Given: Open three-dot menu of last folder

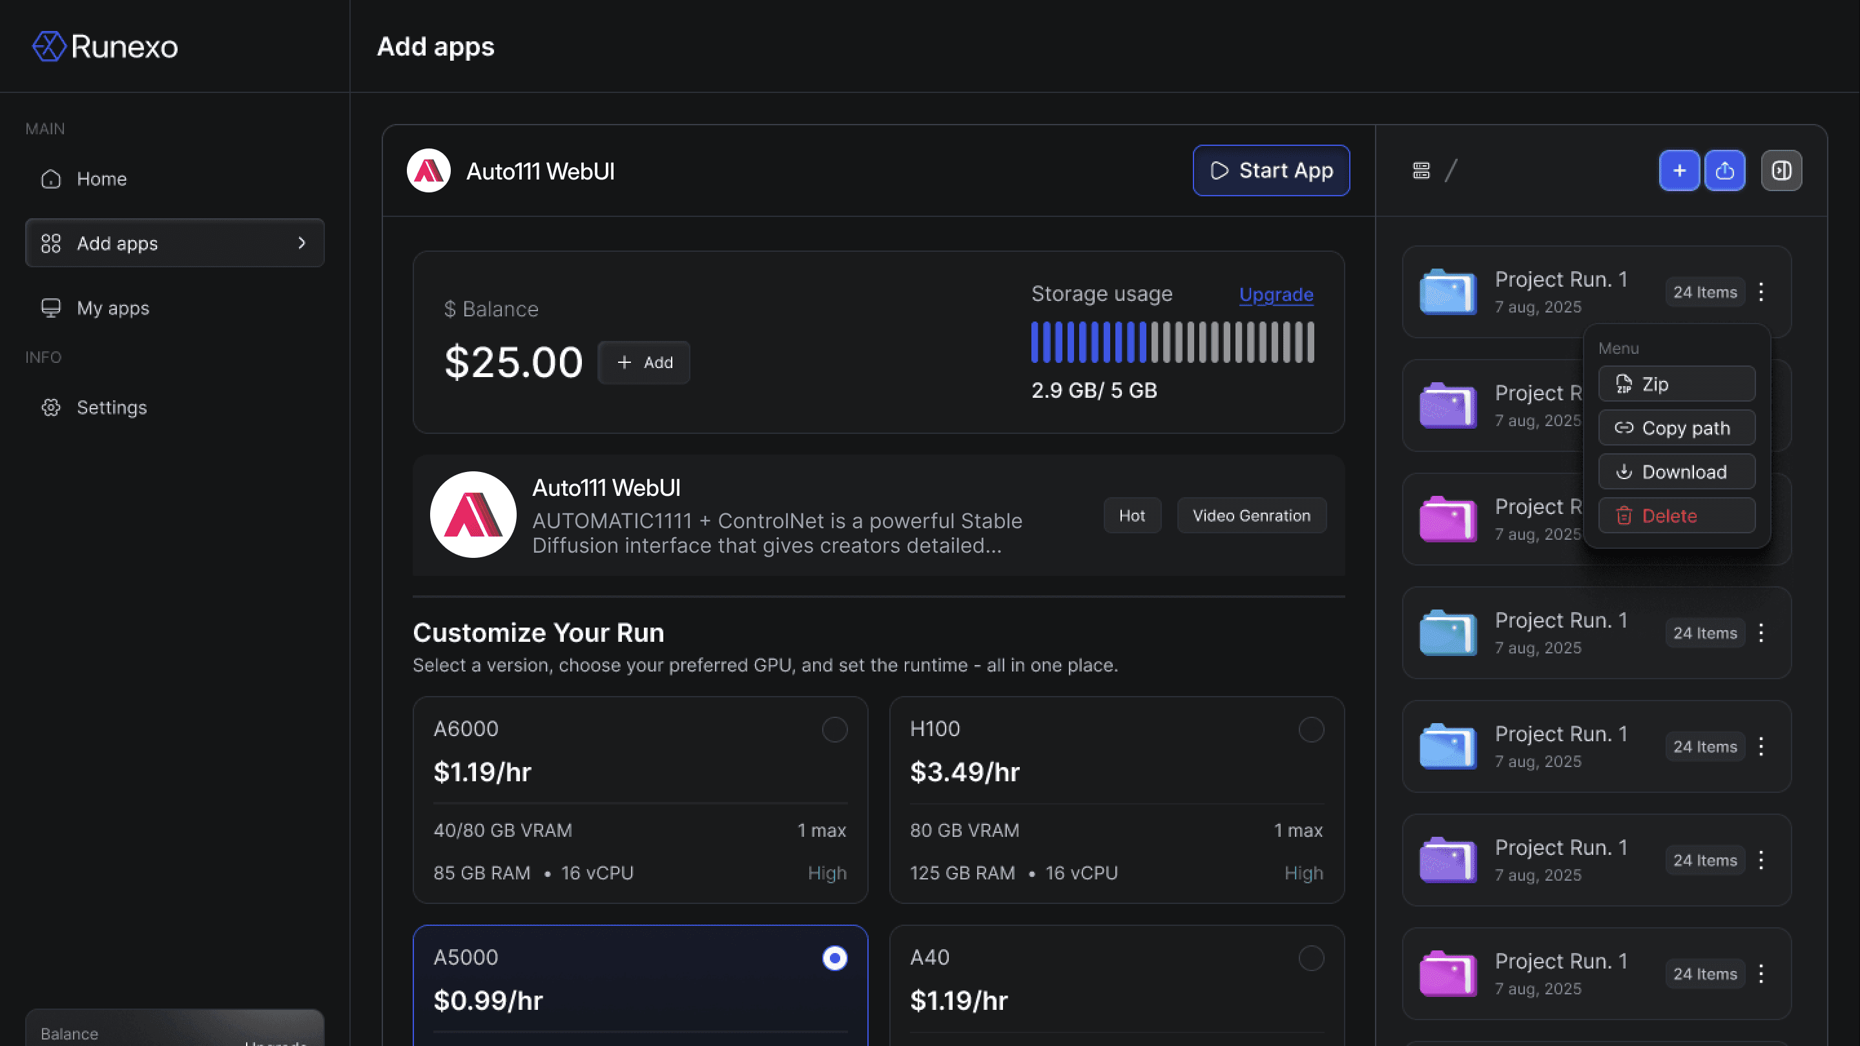Looking at the screenshot, I should [1761, 974].
